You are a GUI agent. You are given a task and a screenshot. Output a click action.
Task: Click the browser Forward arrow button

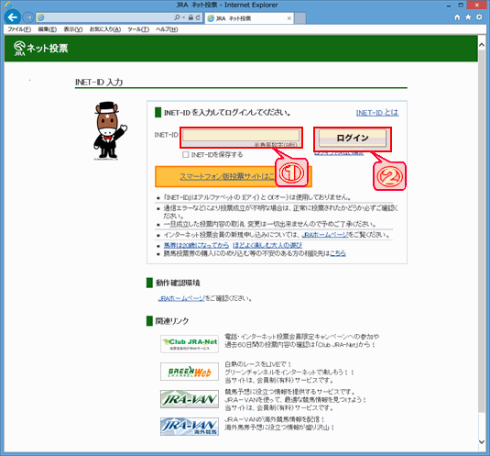(28, 17)
